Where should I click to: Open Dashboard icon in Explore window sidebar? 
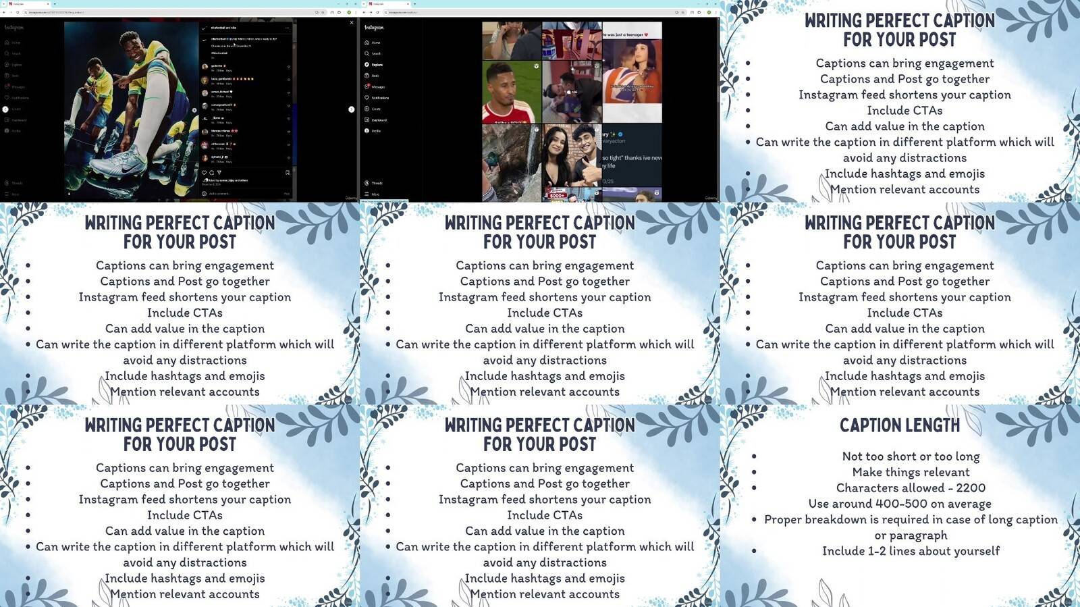pos(367,120)
